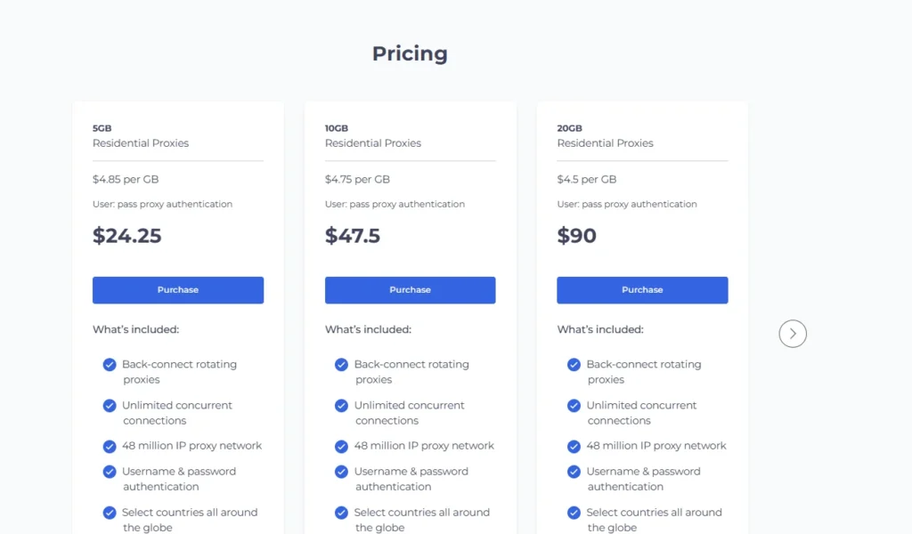The image size is (912, 534).
Task: Click checkmark beside 20GB Select countries option
Action: click(x=574, y=513)
